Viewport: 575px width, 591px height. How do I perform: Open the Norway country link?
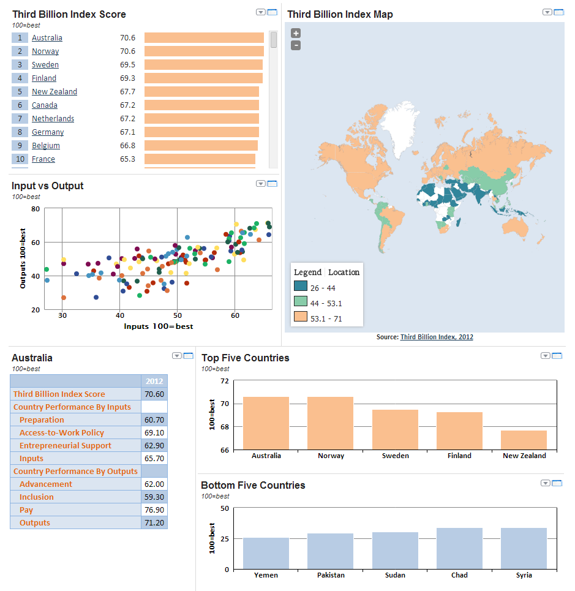pyautogui.click(x=45, y=51)
